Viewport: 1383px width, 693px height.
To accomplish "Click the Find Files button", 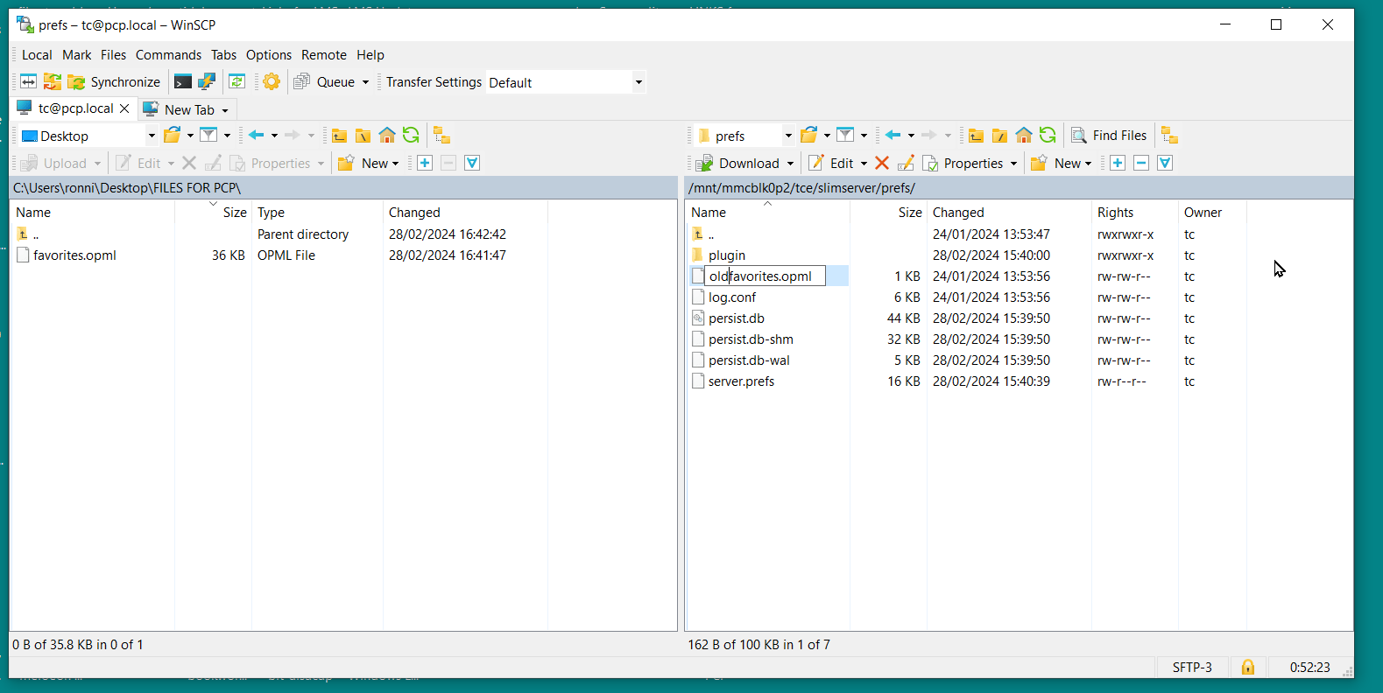I will (x=1109, y=136).
